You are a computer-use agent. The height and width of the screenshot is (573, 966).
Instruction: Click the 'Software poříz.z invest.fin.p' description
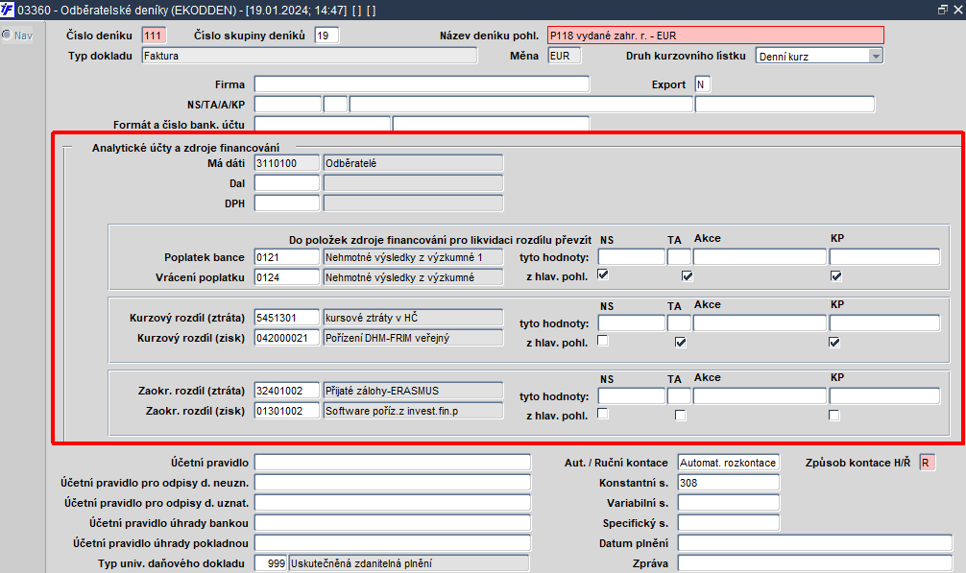414,411
